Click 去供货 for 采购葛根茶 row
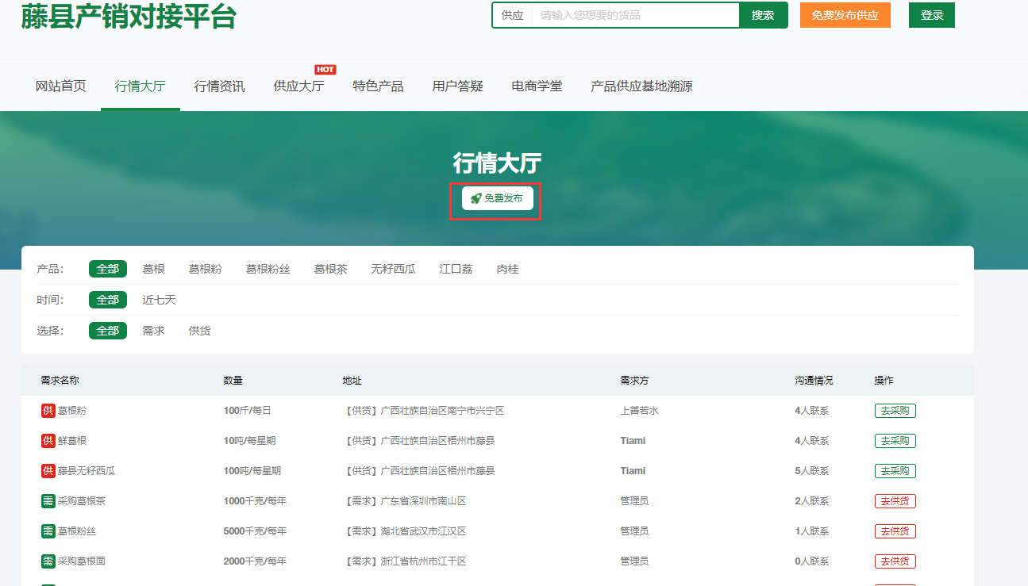Image resolution: width=1028 pixels, height=586 pixels. [895, 501]
